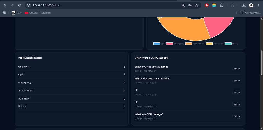Viewport: 263px width, 130px height.
Task: Open the All Bookmarks folder
Action: pos(250,13)
